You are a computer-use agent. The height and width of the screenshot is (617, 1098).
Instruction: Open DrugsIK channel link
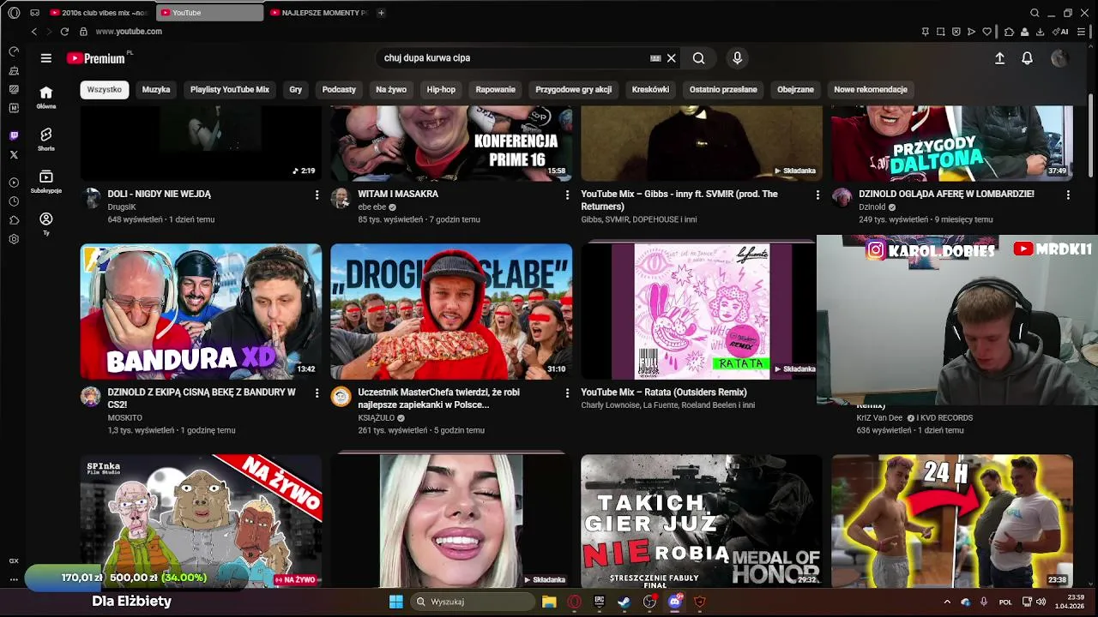[x=122, y=207]
